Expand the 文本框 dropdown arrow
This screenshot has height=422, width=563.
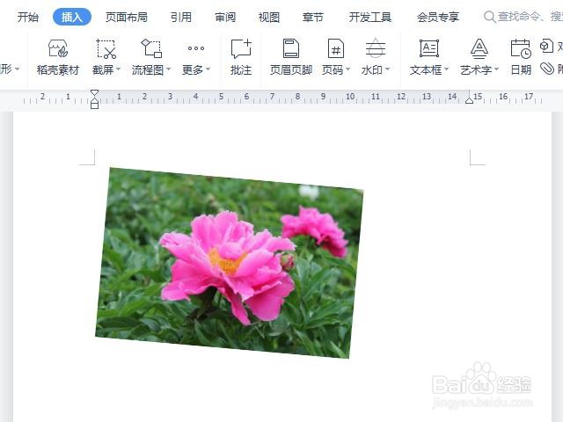446,69
